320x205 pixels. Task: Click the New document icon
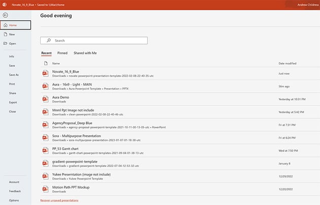point(5,34)
